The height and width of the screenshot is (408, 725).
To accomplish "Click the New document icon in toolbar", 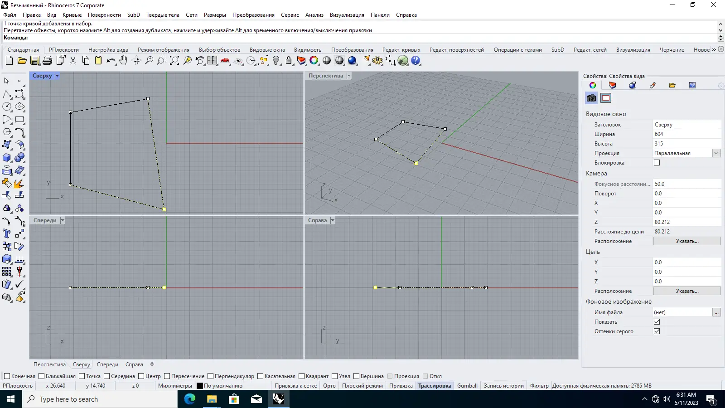I will (x=9, y=60).
